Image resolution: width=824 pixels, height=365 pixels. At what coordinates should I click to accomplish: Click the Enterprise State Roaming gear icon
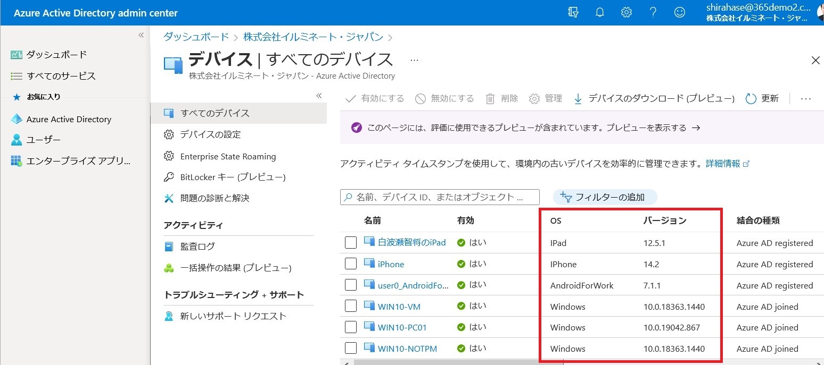[x=169, y=156]
